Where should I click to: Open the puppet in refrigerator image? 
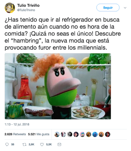(58, 86)
